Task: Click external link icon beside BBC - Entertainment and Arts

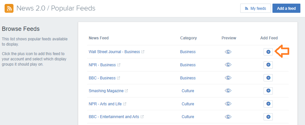Action: (142, 117)
